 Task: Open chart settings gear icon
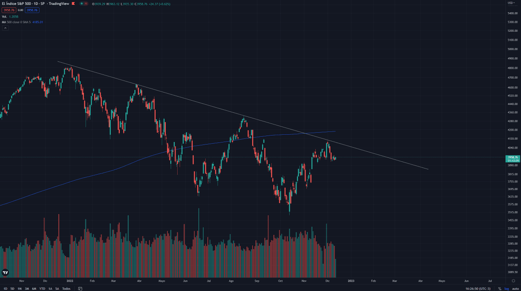pos(513,281)
